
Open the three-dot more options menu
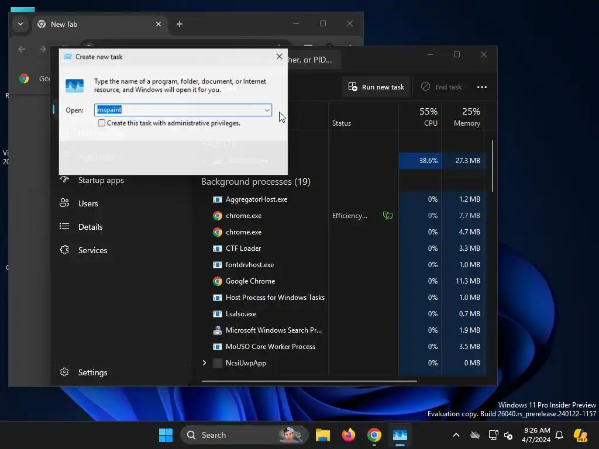[482, 87]
